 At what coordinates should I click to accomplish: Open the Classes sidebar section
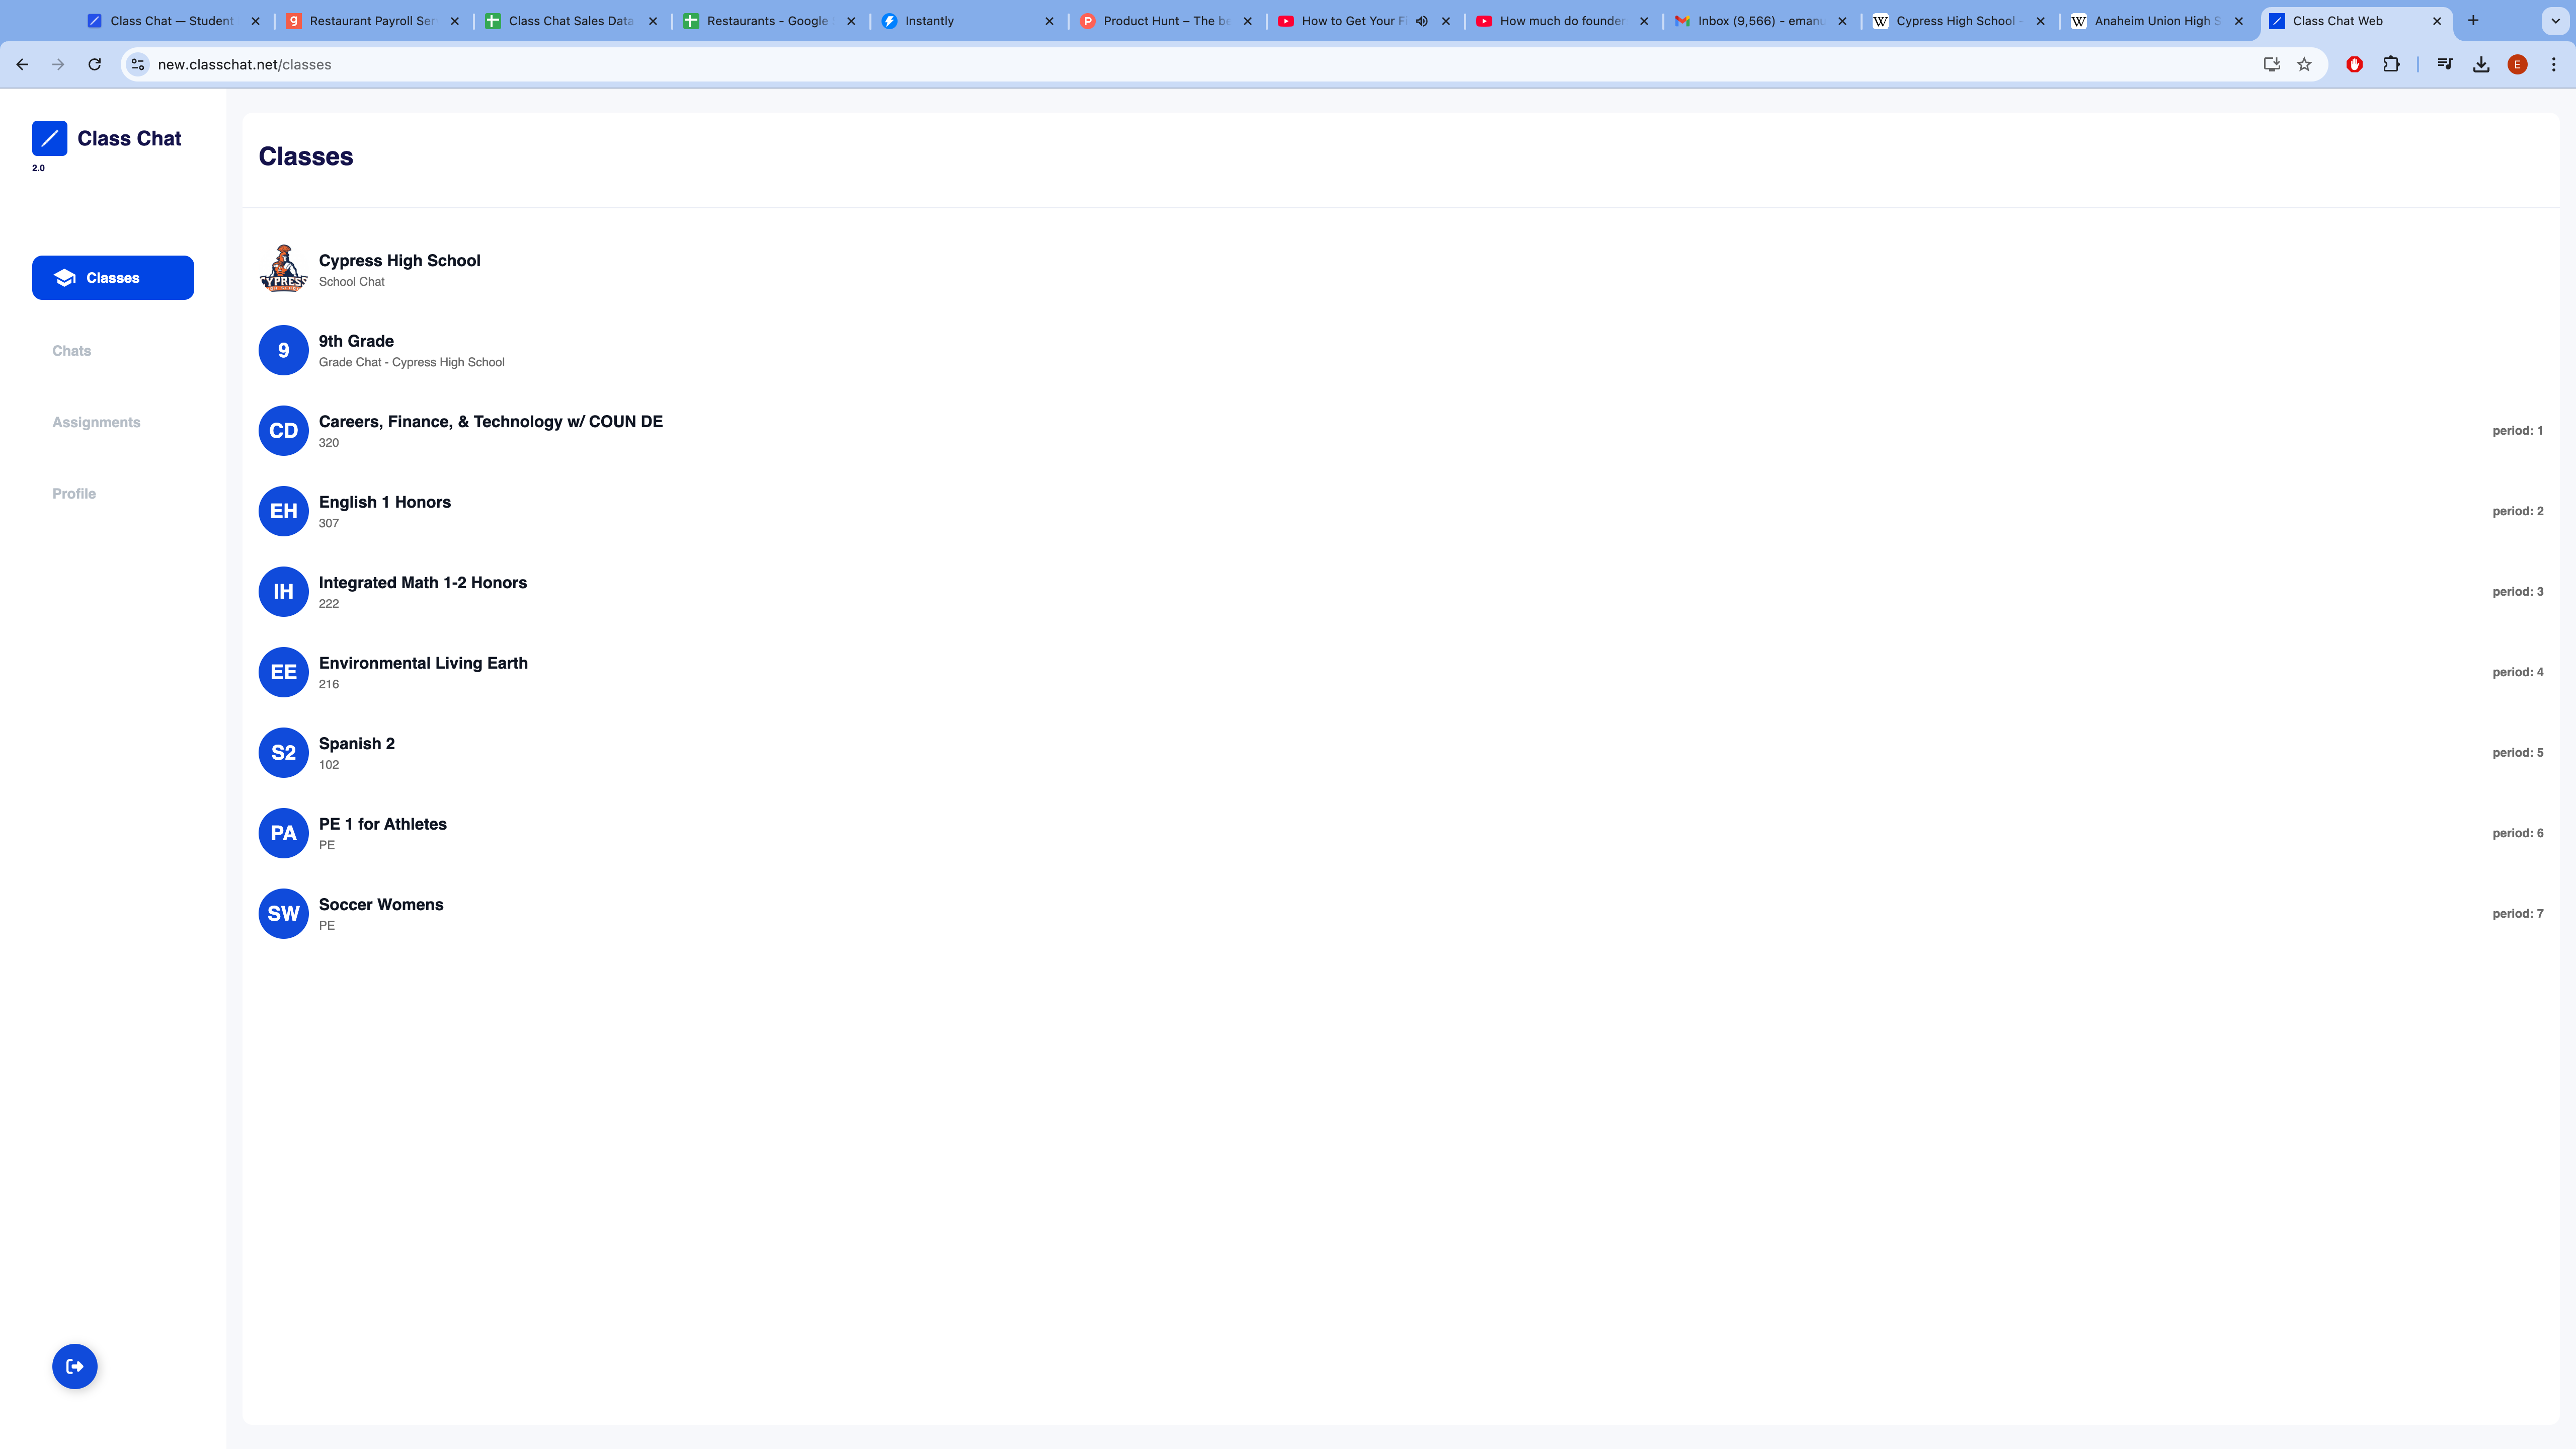point(113,277)
